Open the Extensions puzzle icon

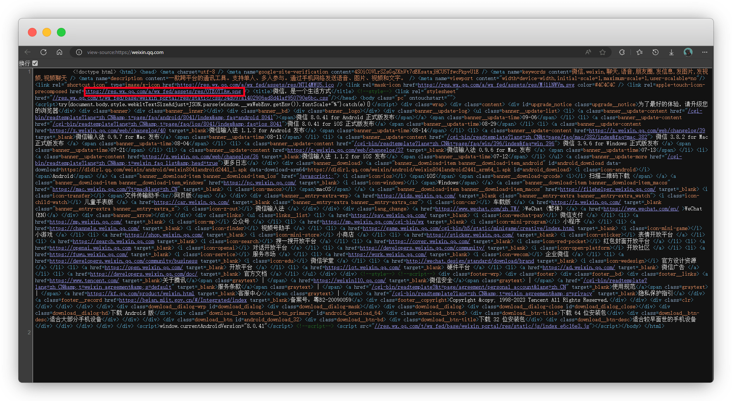tap(622, 52)
